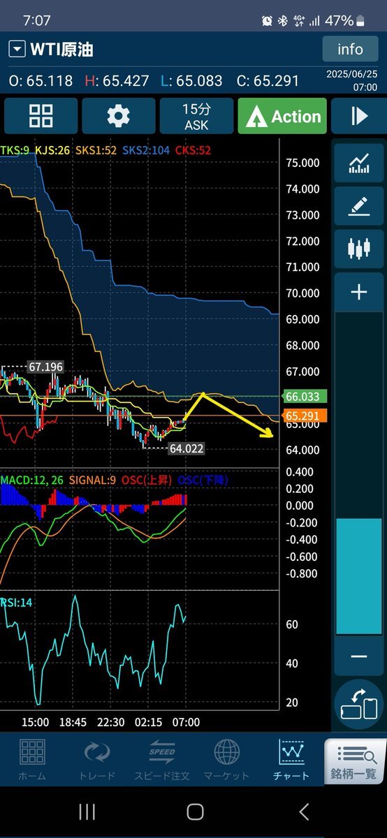Switch to the ホーム tab

click(32, 760)
